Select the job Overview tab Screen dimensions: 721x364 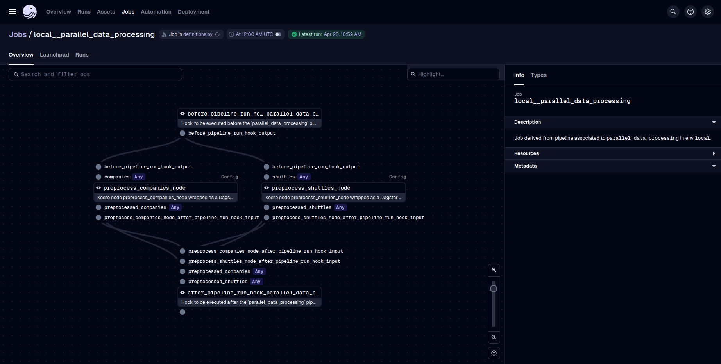pyautogui.click(x=21, y=55)
